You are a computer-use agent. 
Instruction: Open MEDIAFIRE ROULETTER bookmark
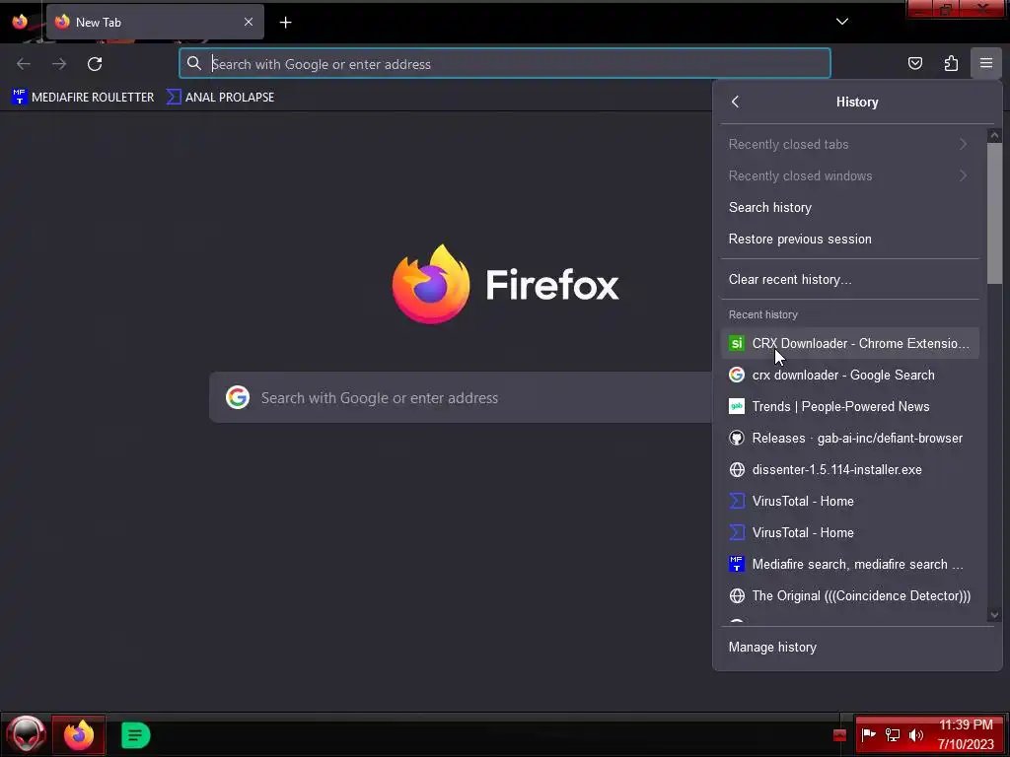point(83,98)
